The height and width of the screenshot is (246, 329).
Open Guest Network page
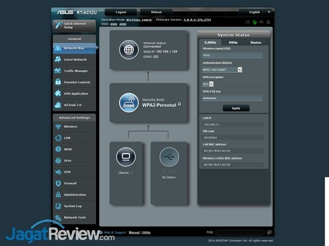click(74, 60)
